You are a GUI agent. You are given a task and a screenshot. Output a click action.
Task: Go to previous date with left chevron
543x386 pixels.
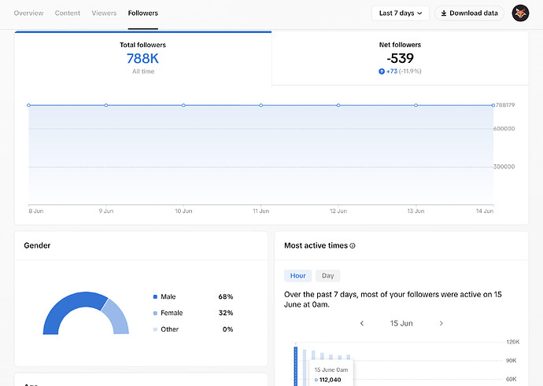(362, 323)
